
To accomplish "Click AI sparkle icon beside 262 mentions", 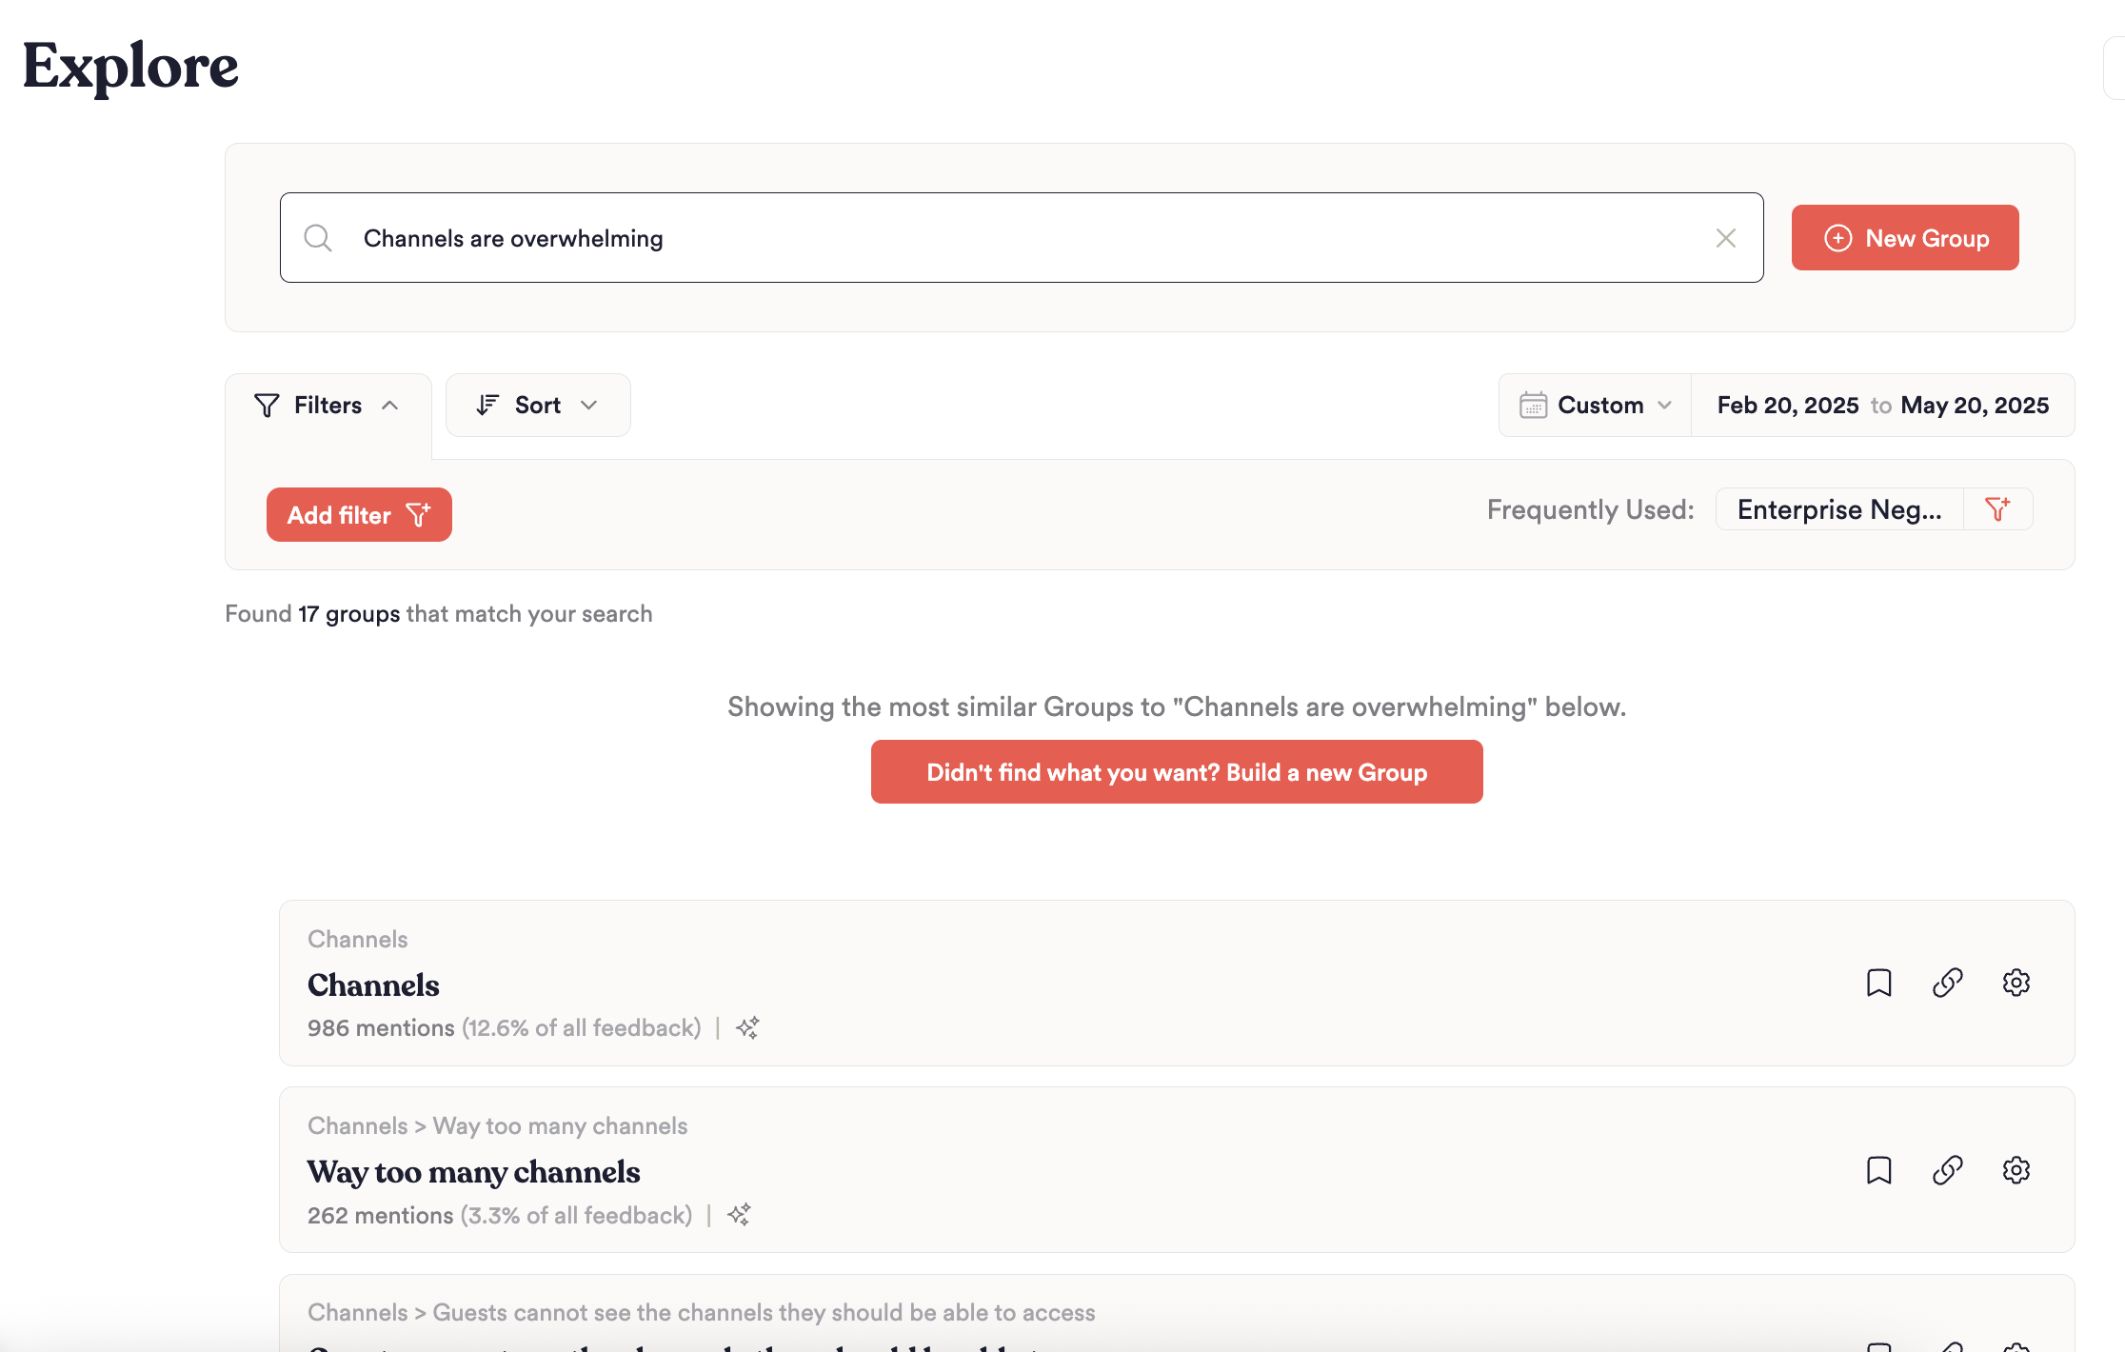I will pos(739,1215).
